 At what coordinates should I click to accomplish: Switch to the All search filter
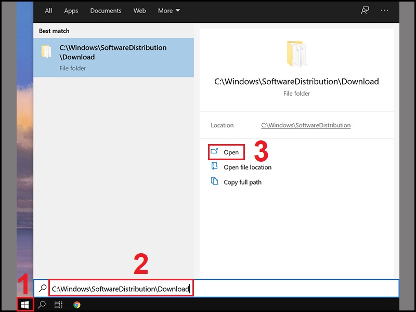point(48,10)
